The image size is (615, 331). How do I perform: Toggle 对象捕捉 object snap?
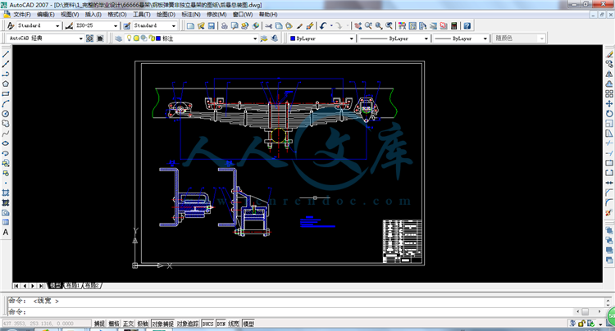[163, 324]
